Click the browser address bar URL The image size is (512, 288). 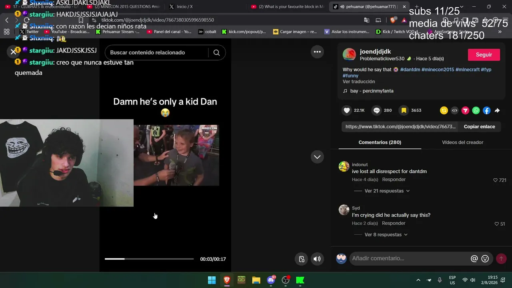(158, 20)
